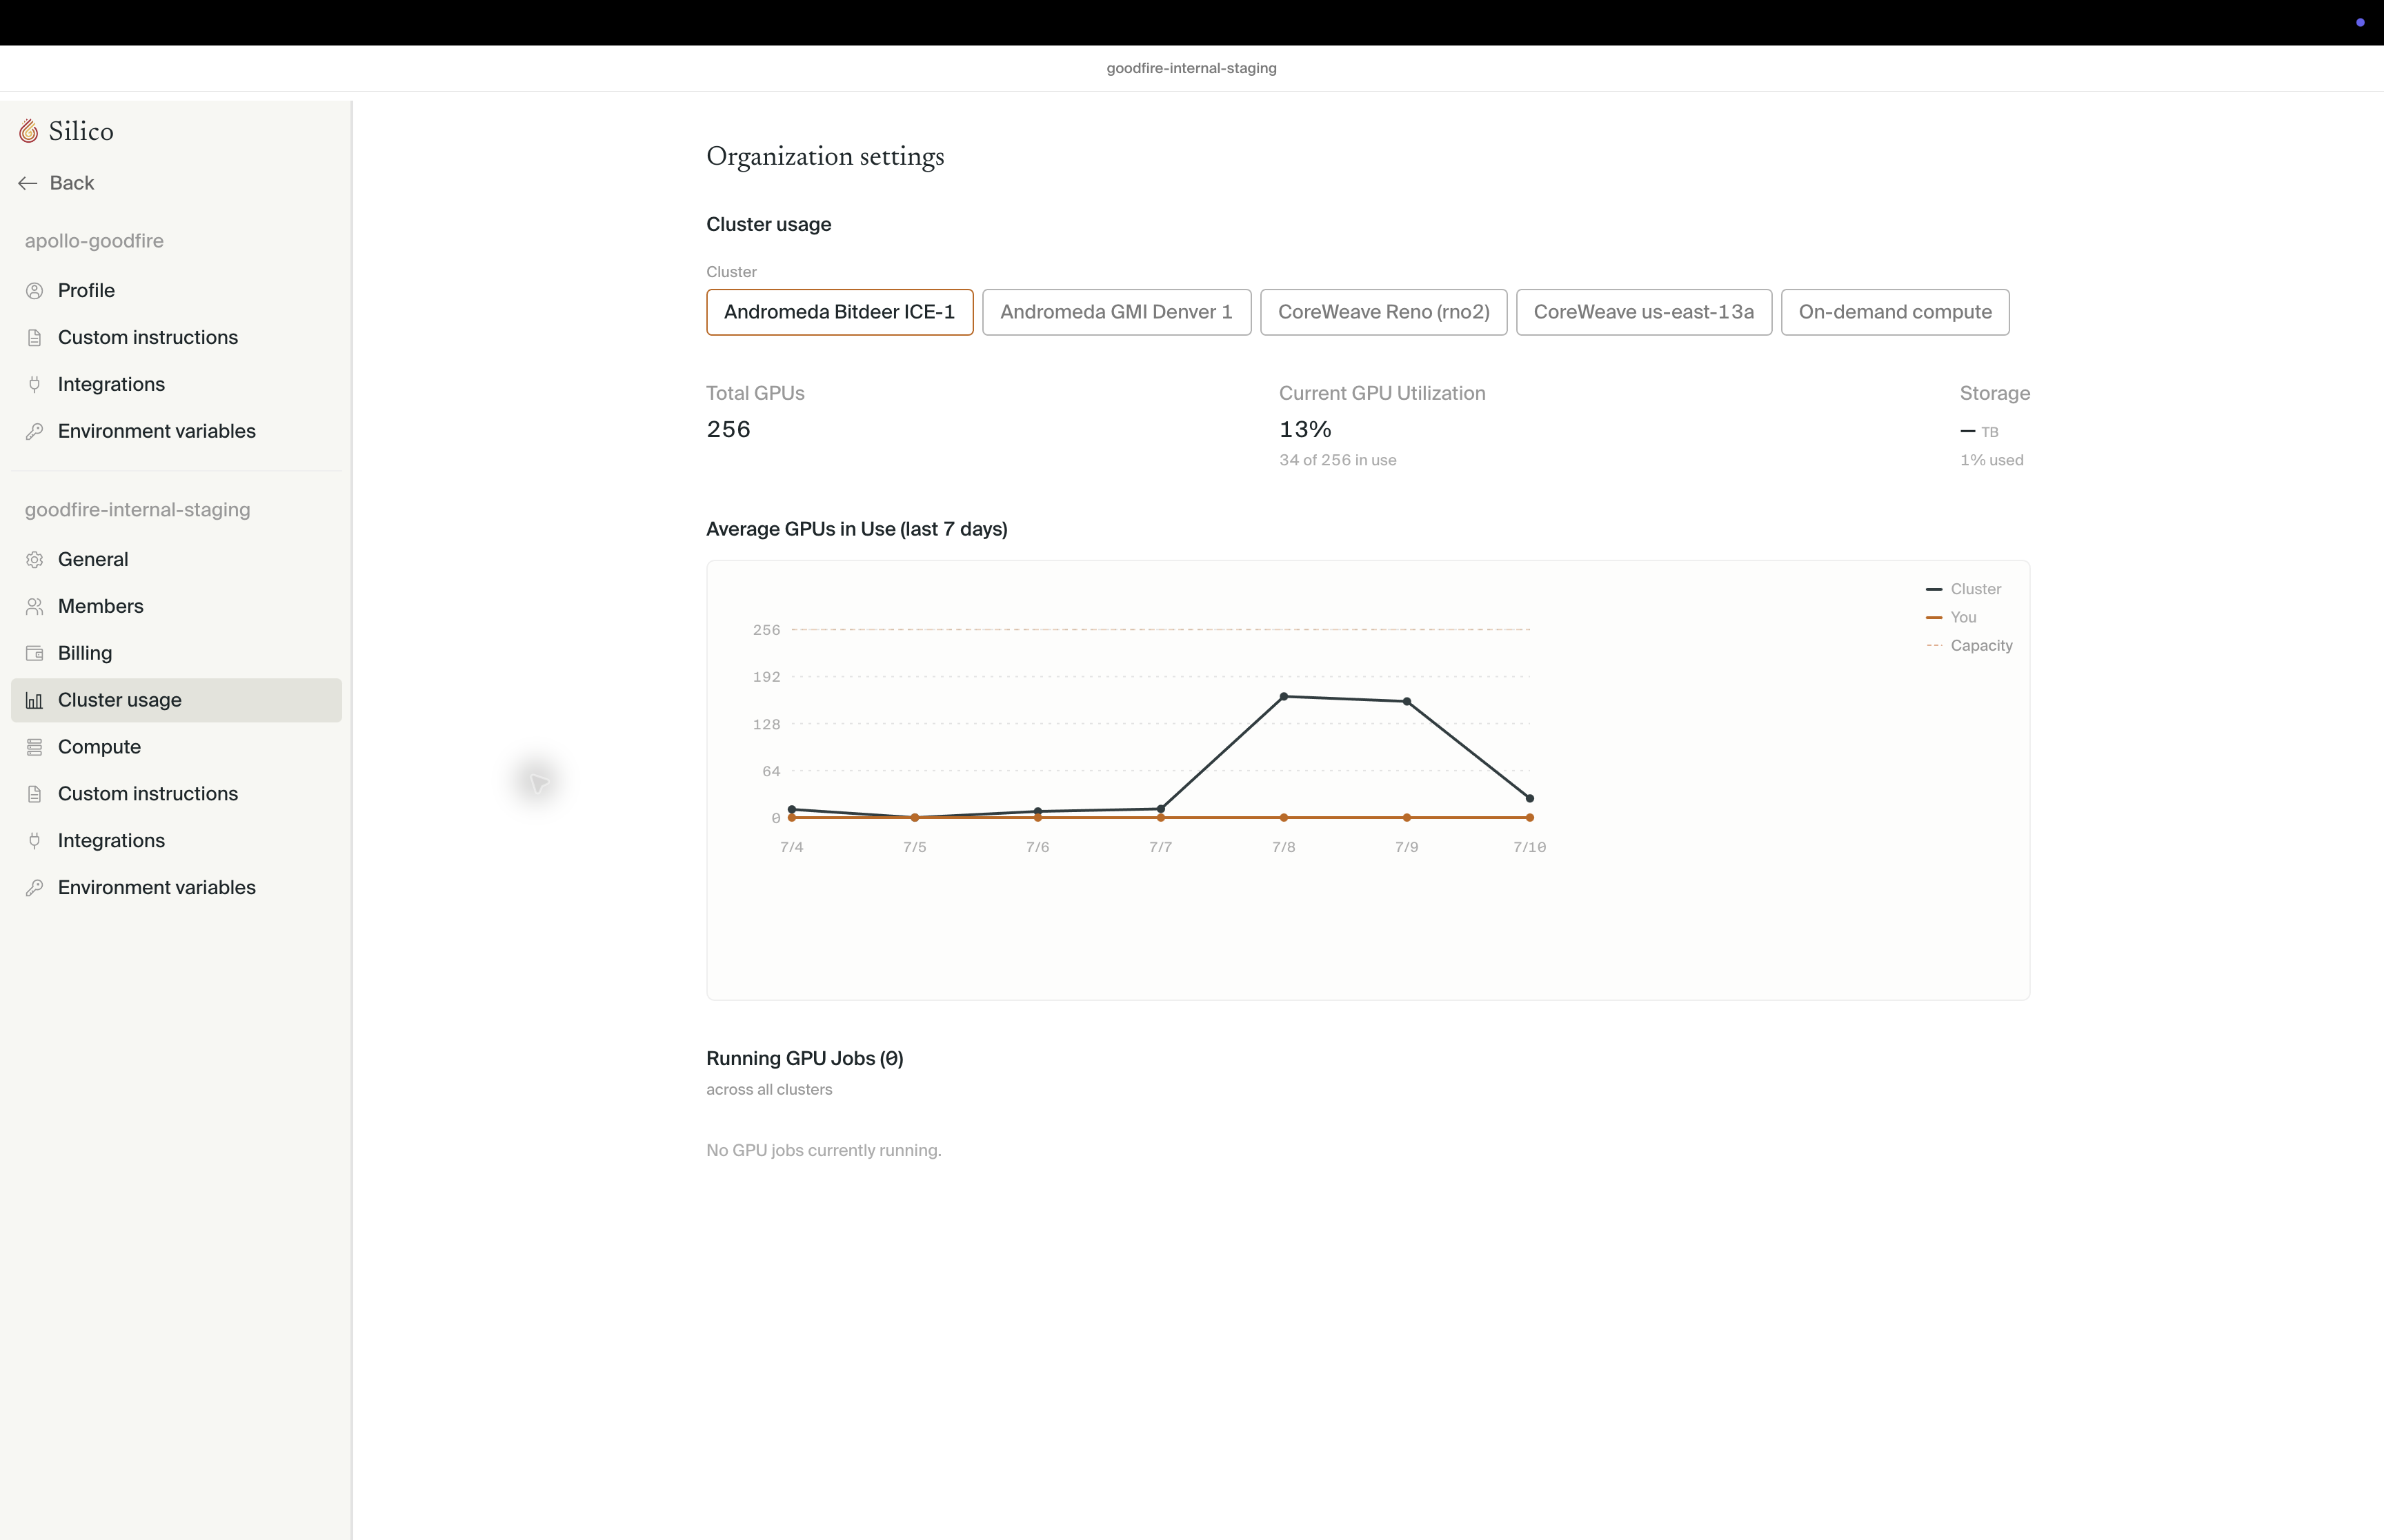Click the Organization settings heading

coord(825,157)
